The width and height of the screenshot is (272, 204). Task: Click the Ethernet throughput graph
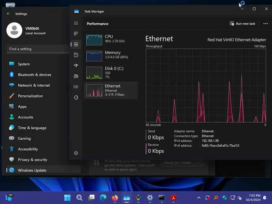coord(206,86)
